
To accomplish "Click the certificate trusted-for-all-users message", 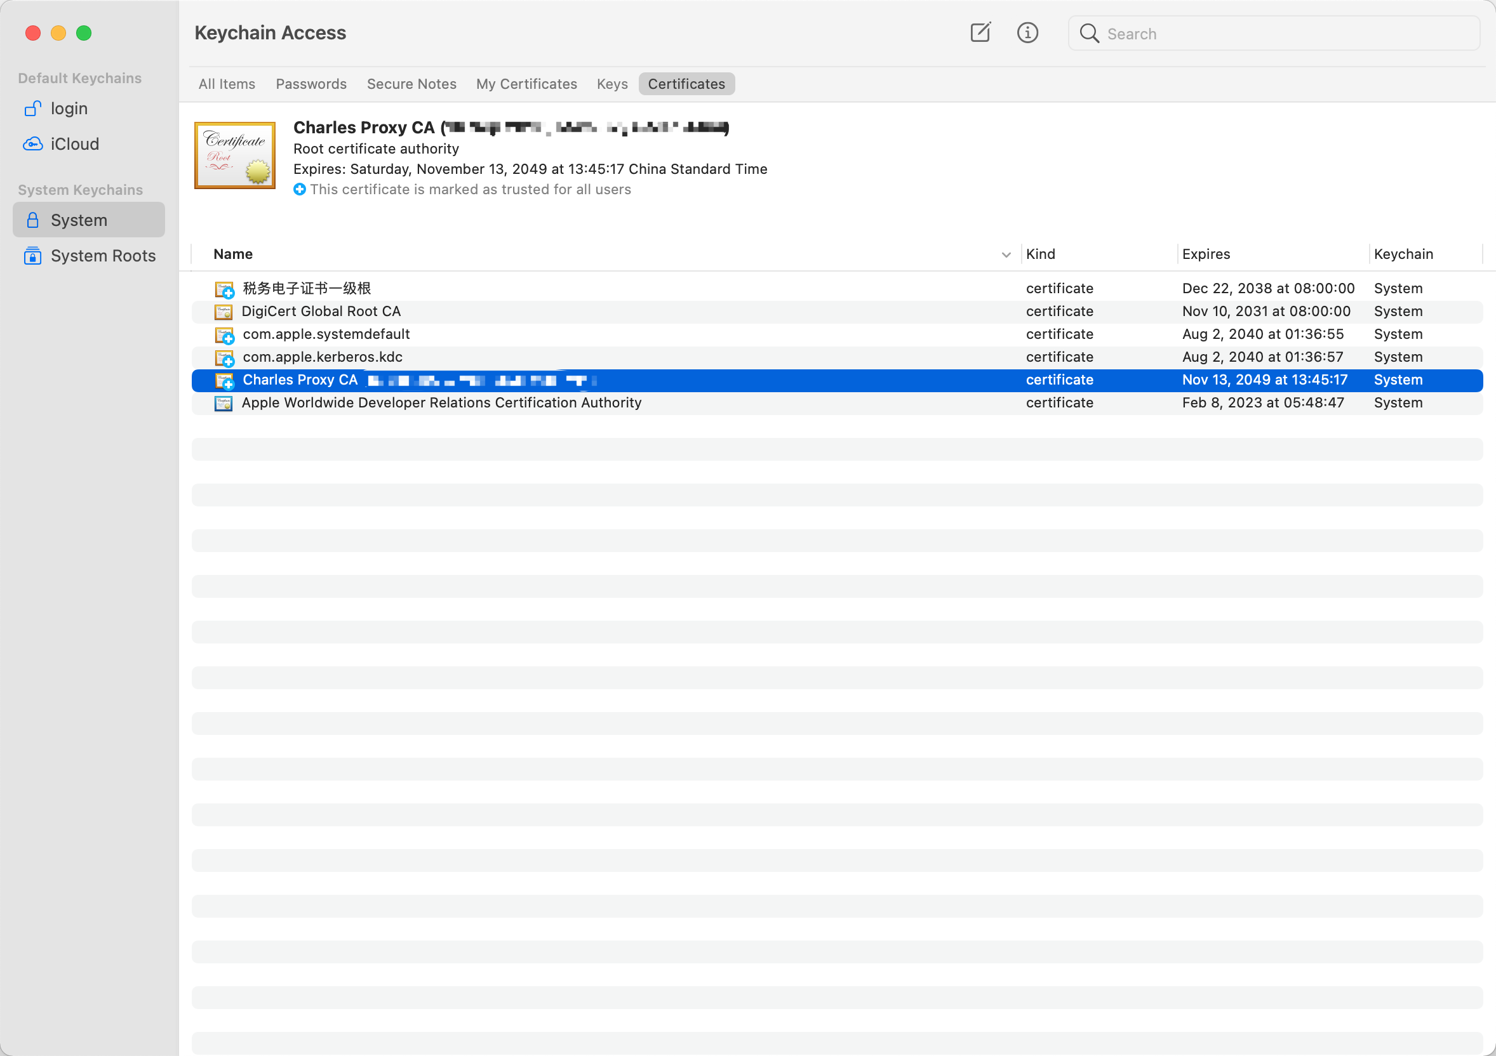I will (x=471, y=190).
